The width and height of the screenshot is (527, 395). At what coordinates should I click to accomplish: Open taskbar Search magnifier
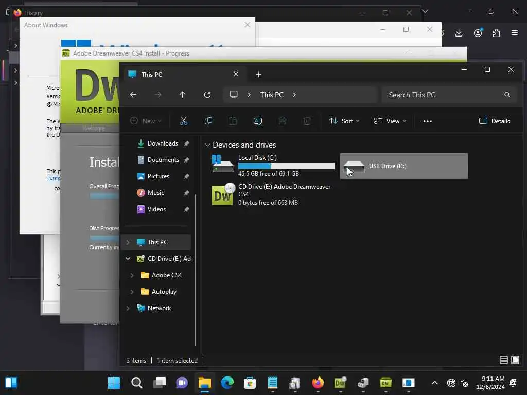(x=136, y=383)
